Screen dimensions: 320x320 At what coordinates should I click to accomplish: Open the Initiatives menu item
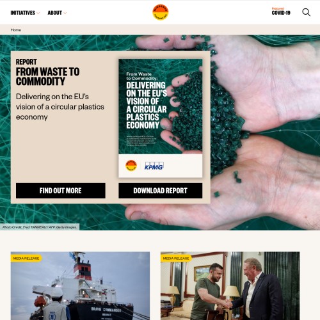coord(23,13)
